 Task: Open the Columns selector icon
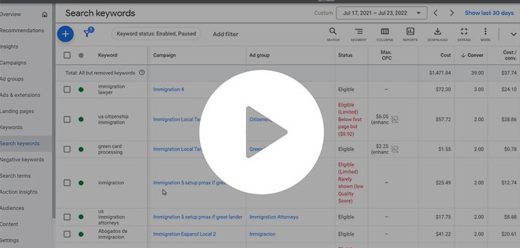[385, 35]
